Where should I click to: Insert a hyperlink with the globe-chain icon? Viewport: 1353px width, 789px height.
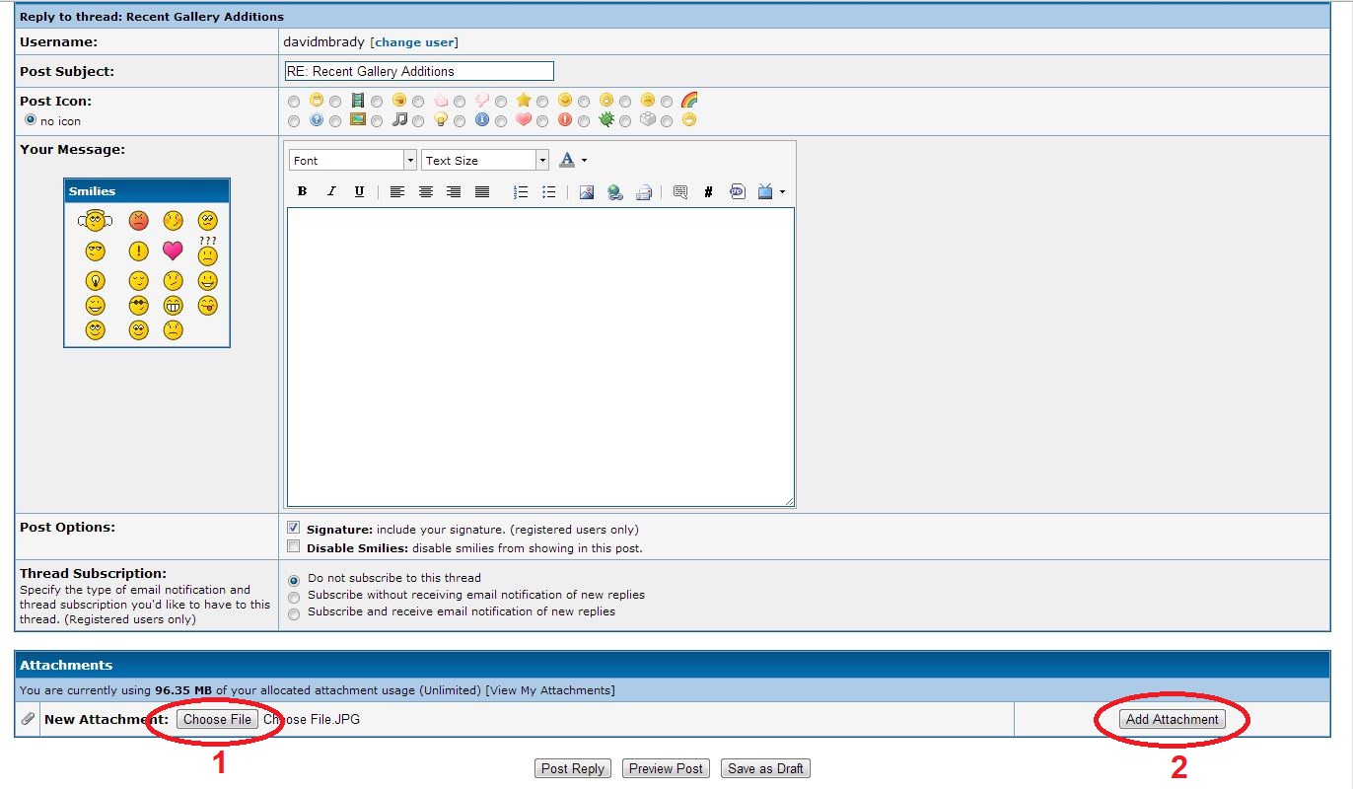pos(615,192)
